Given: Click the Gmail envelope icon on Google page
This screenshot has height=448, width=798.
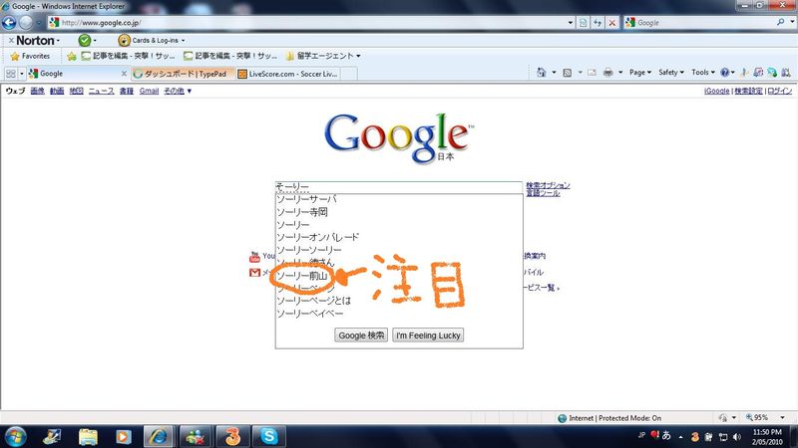Looking at the screenshot, I should pos(255,273).
